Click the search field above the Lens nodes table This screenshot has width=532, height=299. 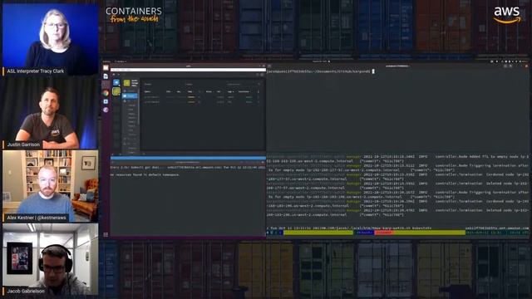point(244,84)
